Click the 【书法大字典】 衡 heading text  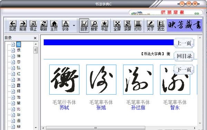[156, 54]
